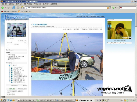Viewport: 137px width, 102px height.
Task: Click the Freshness Burger caption
Action: tap(120, 40)
